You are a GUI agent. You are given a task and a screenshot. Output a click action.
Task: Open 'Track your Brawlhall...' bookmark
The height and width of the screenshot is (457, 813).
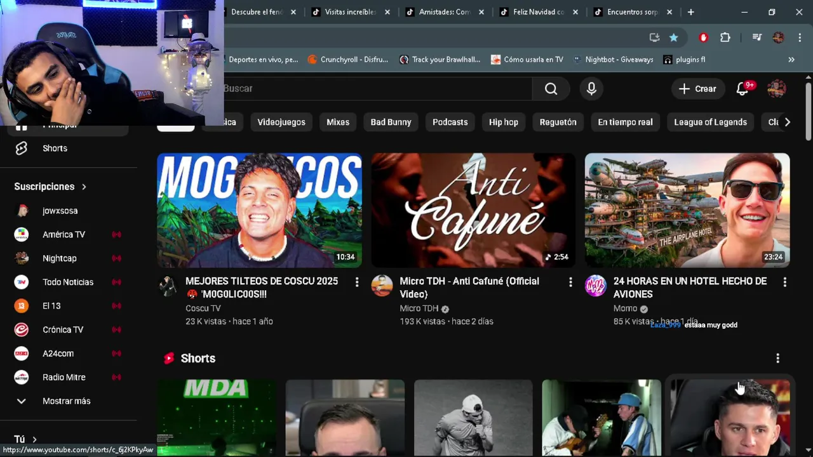point(440,60)
